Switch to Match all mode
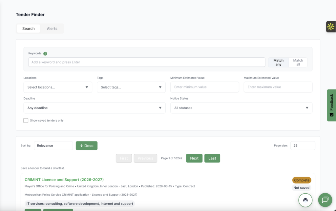 pyautogui.click(x=298, y=62)
